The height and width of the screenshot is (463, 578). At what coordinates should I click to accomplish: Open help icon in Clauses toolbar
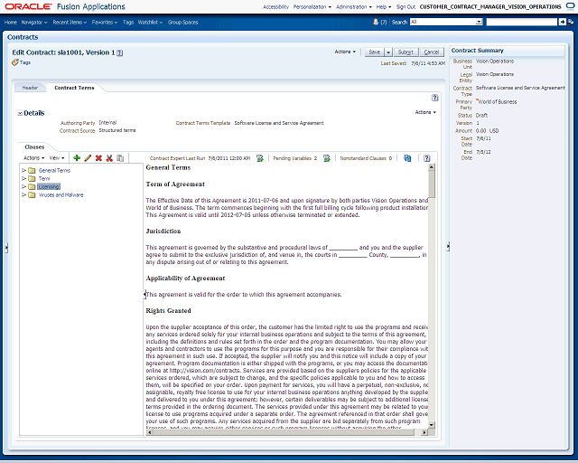(427, 158)
